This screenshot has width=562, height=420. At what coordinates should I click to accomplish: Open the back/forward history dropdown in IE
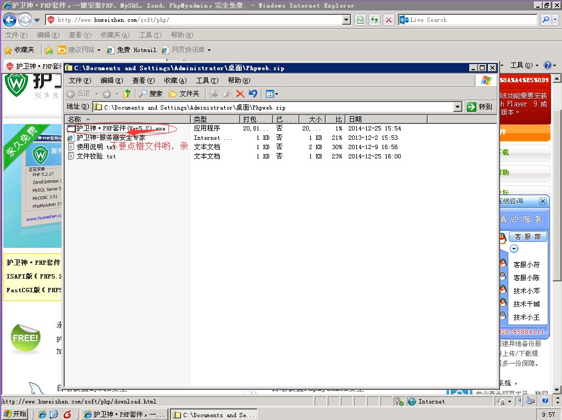point(37,20)
